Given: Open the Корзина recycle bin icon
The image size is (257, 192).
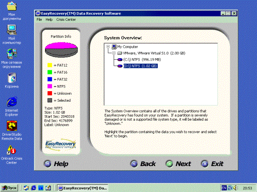Looking at the screenshot, I should (12, 78).
